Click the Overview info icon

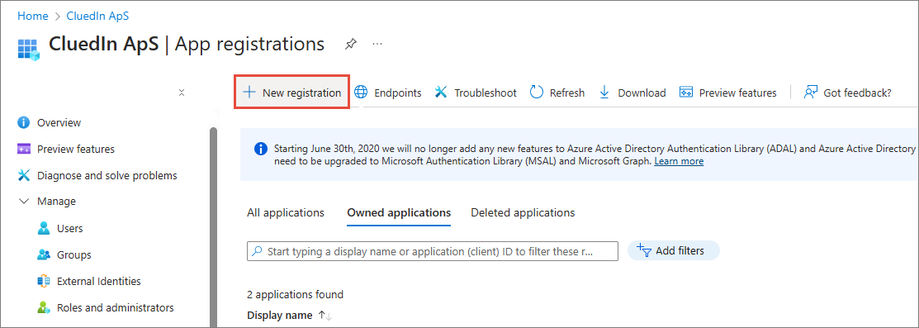pyautogui.click(x=24, y=122)
